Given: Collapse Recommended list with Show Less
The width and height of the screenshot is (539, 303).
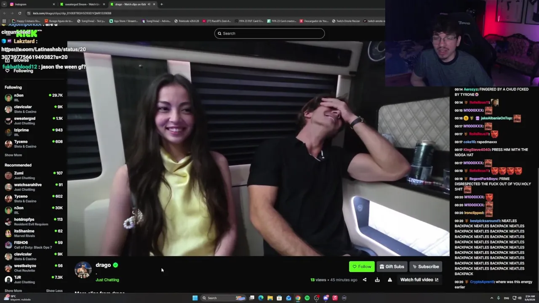Looking at the screenshot, I should click(x=54, y=291).
